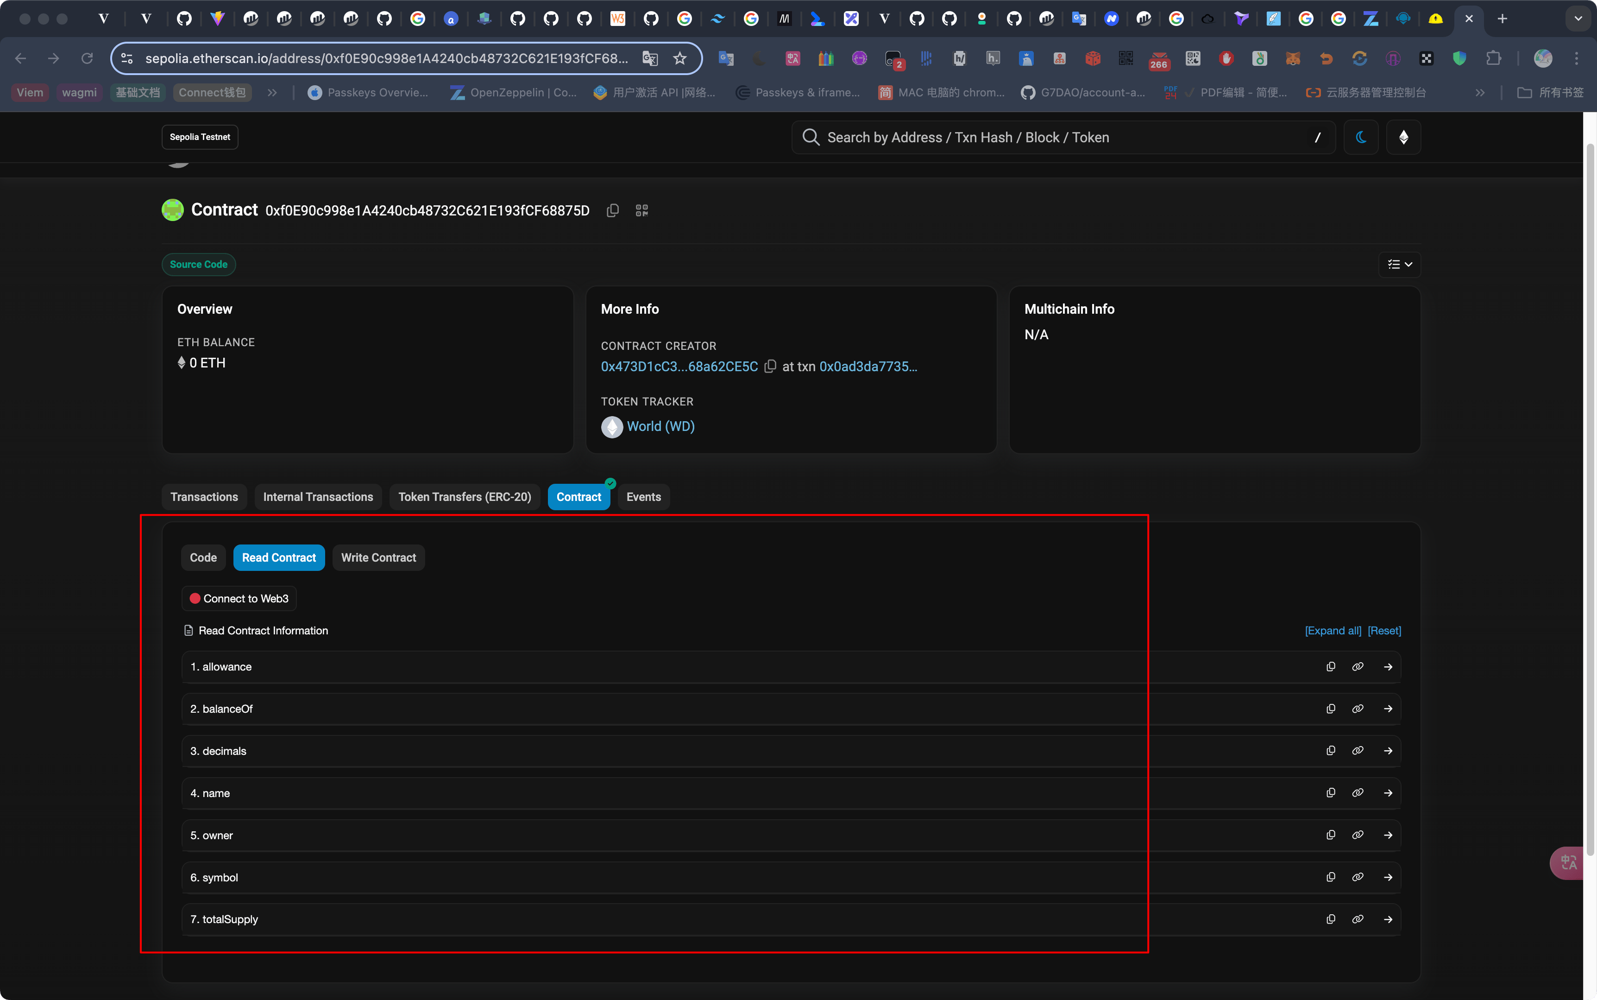Screen dimensions: 1597x1000
Task: Click the Sepolia Testnet button
Action: tap(200, 137)
